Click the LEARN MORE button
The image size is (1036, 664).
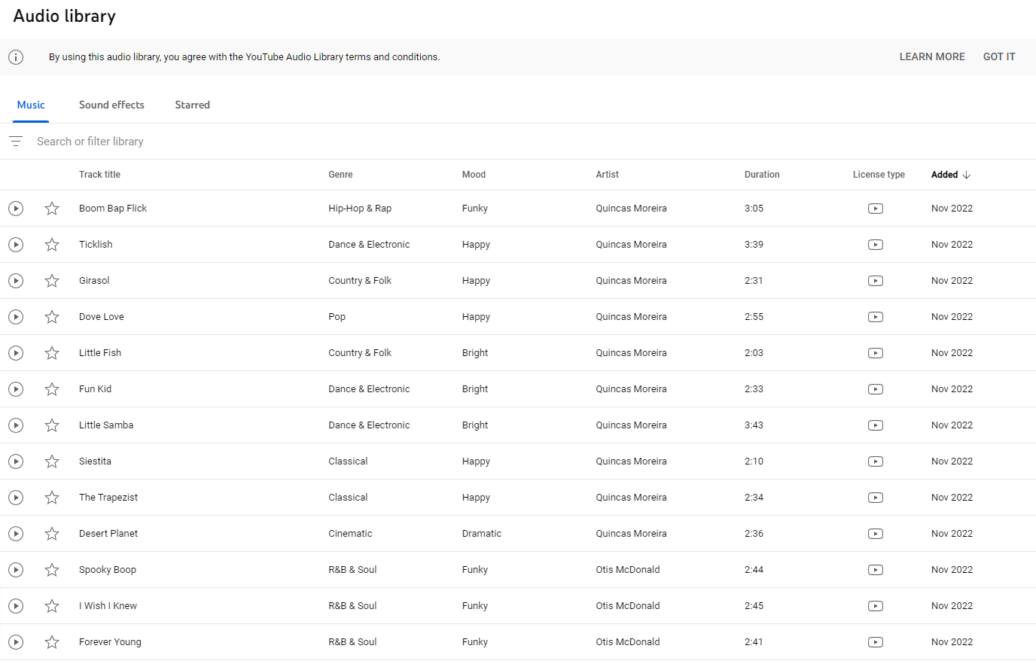[932, 56]
